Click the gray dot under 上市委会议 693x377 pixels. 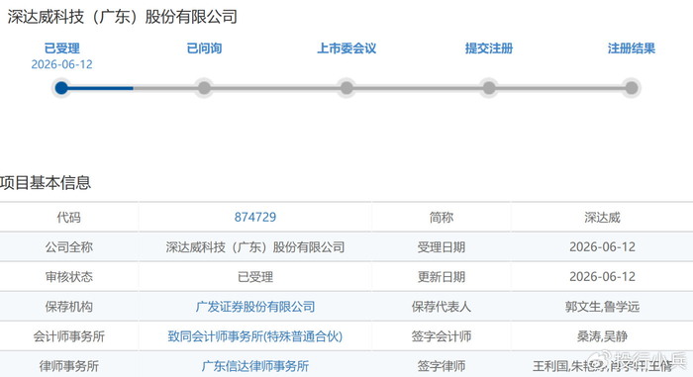346,88
